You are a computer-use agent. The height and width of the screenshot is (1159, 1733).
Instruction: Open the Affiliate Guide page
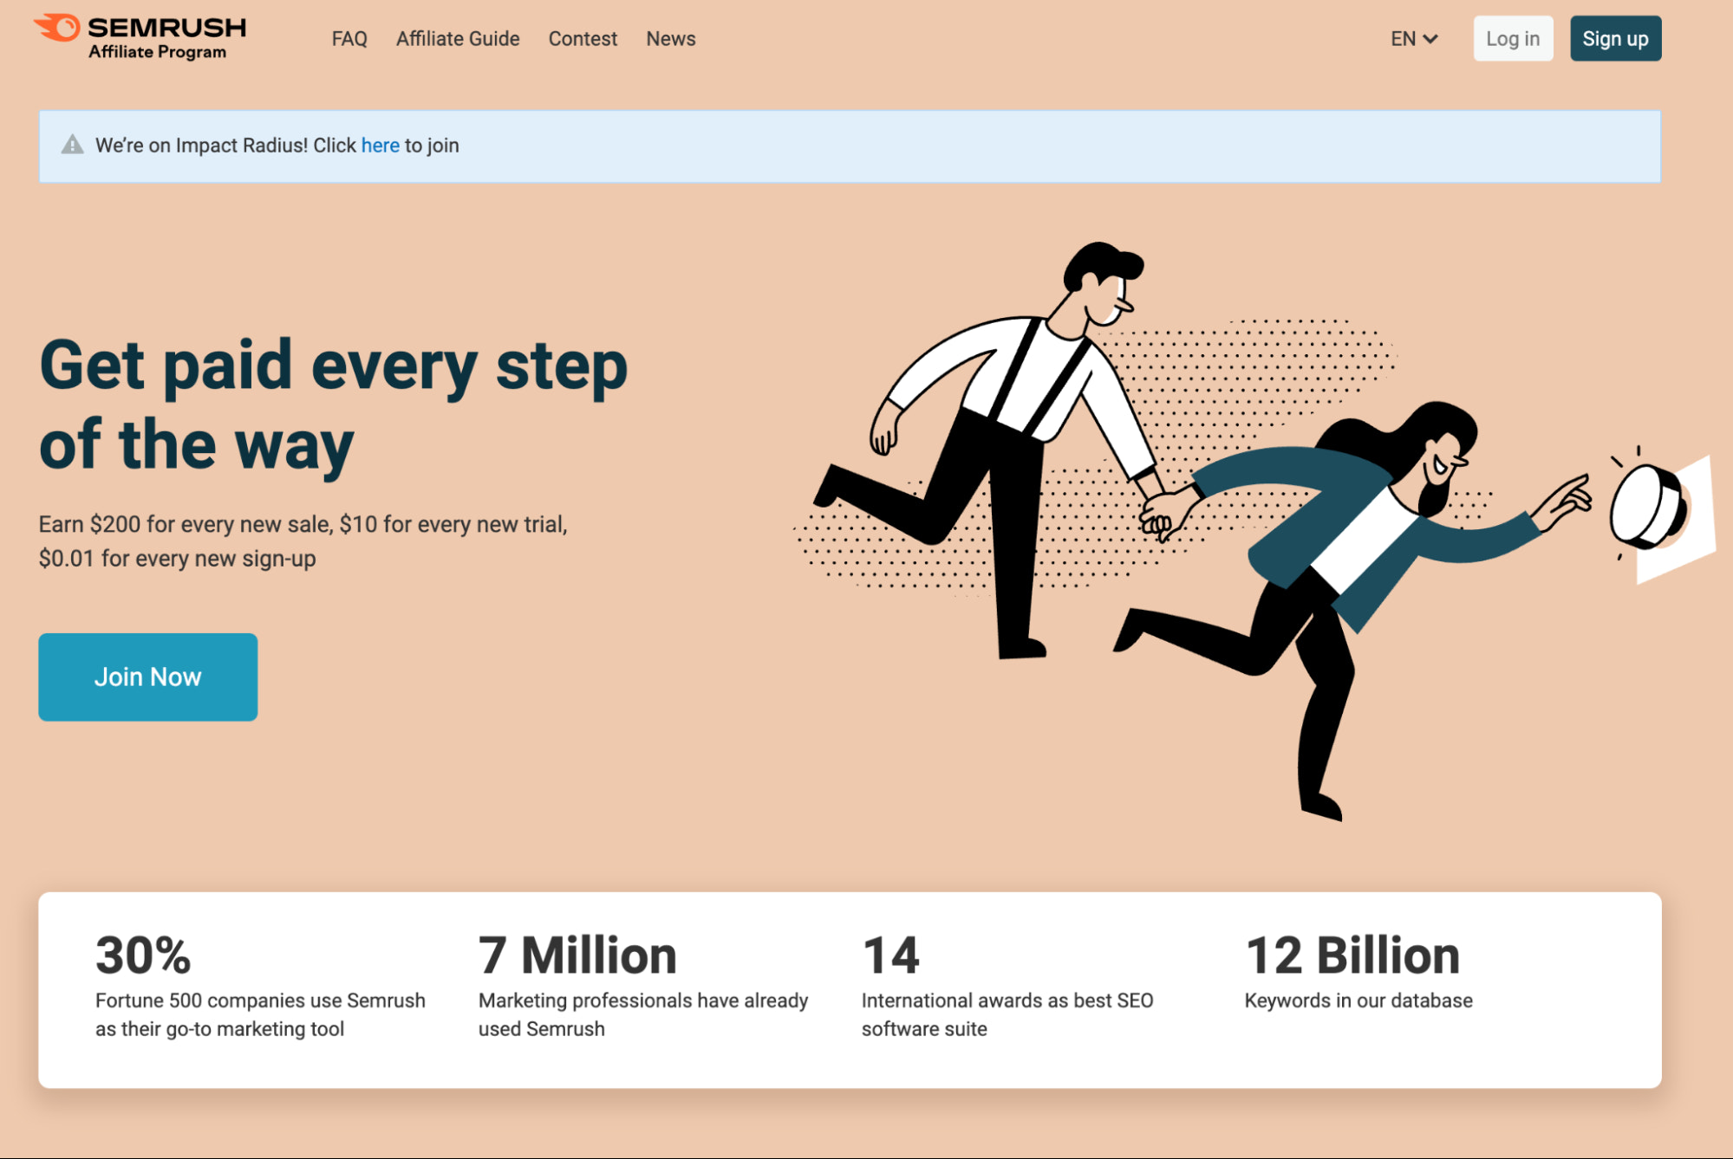pyautogui.click(x=458, y=38)
